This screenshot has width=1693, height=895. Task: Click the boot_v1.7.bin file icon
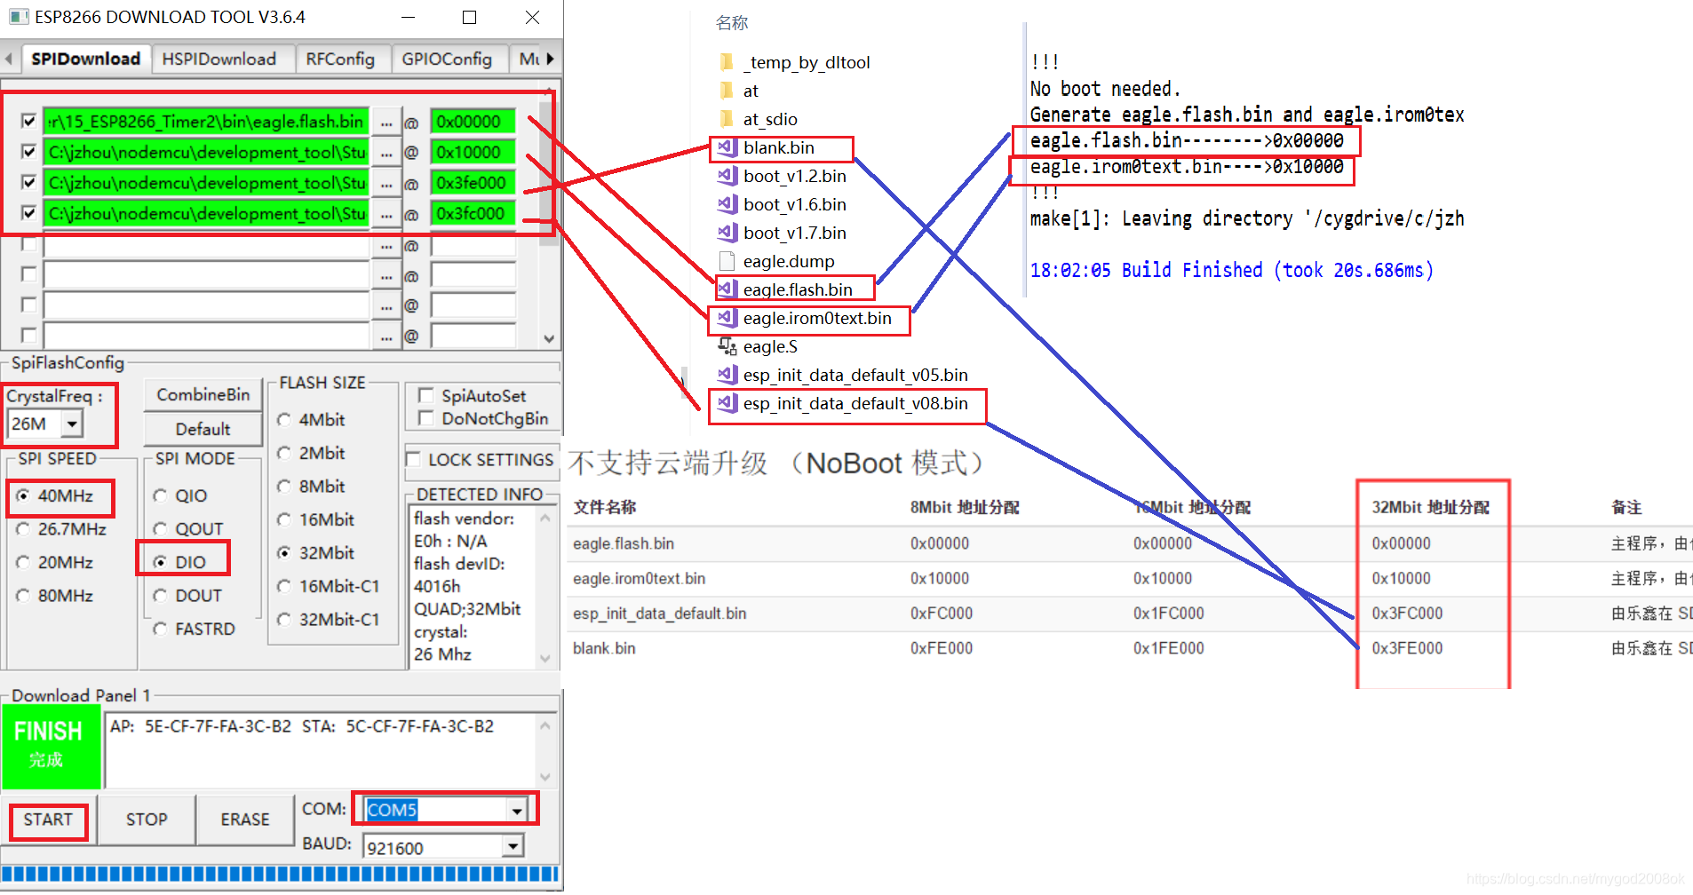coord(727,233)
